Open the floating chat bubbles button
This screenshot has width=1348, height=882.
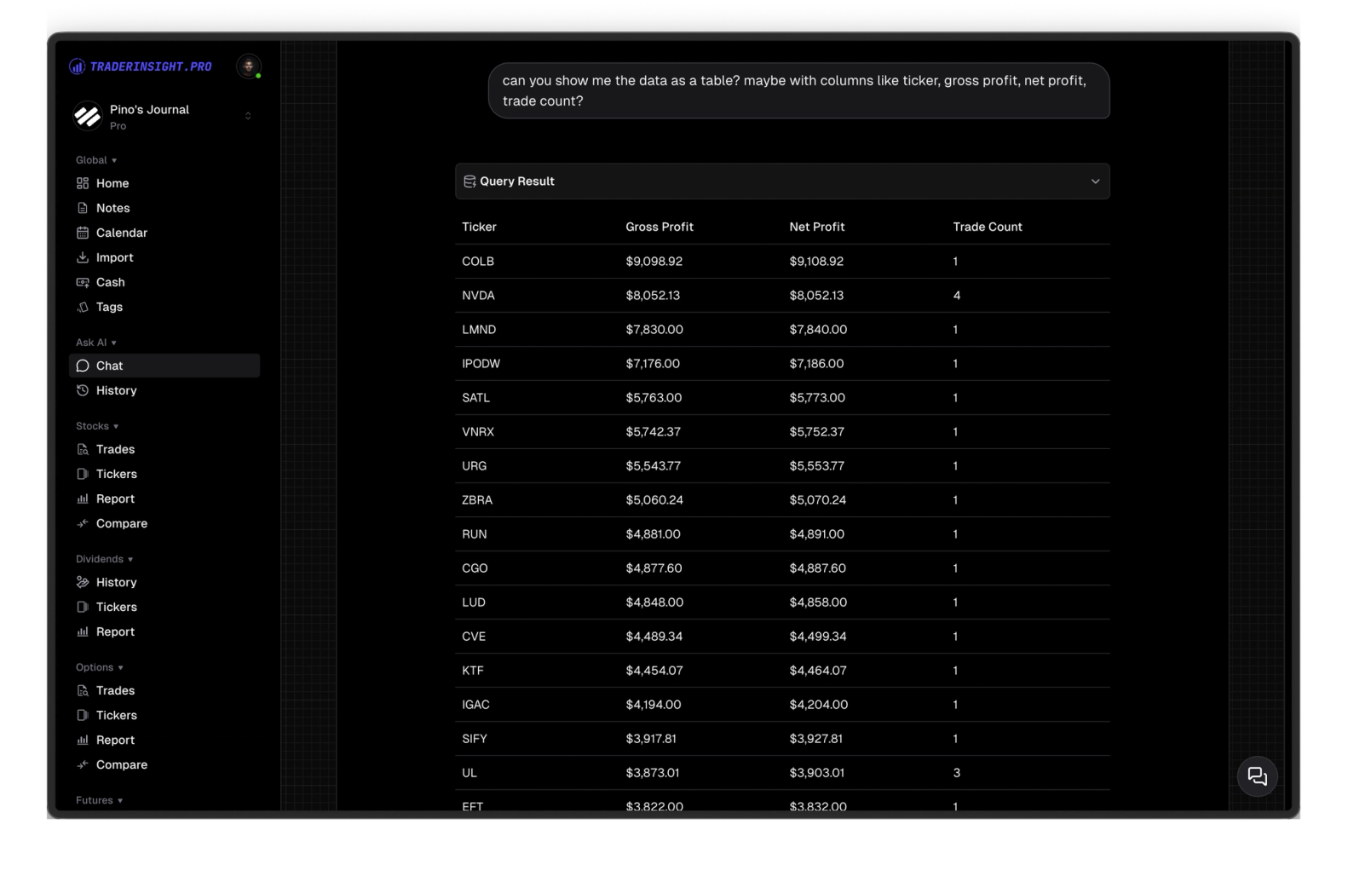point(1257,776)
